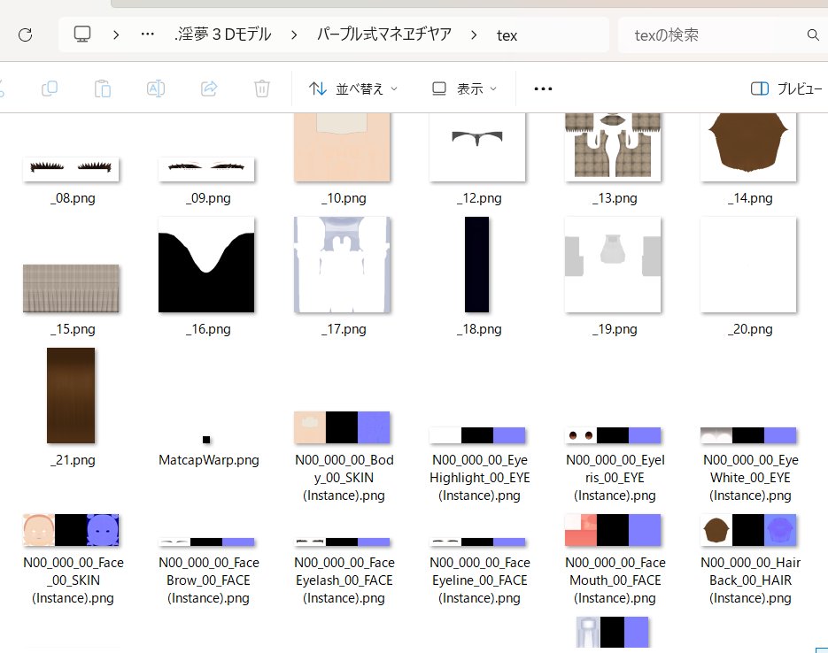Select the EyeHighlight_00_EYE (Instance).png thumbnail
The height and width of the screenshot is (653, 828).
(477, 435)
